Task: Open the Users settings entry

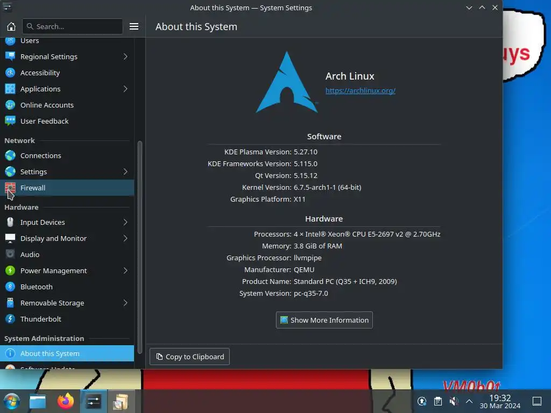Action: point(67,41)
